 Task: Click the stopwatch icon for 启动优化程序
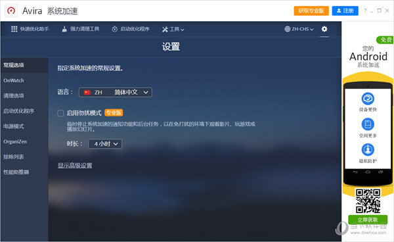pos(114,29)
